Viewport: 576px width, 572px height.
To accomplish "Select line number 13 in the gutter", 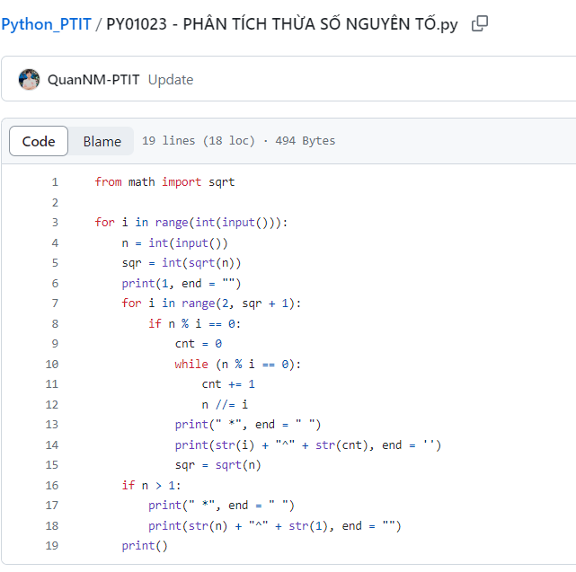I will [51, 424].
